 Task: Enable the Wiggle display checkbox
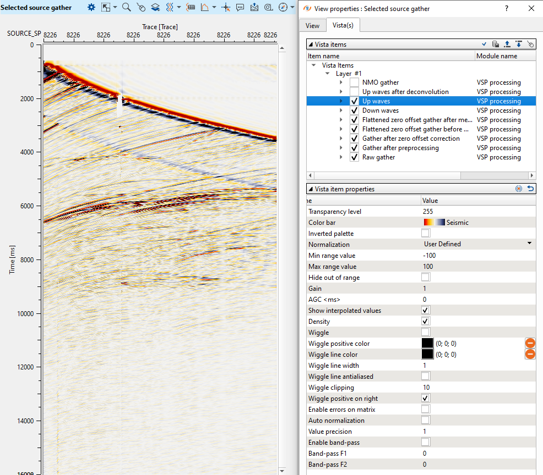[425, 333]
